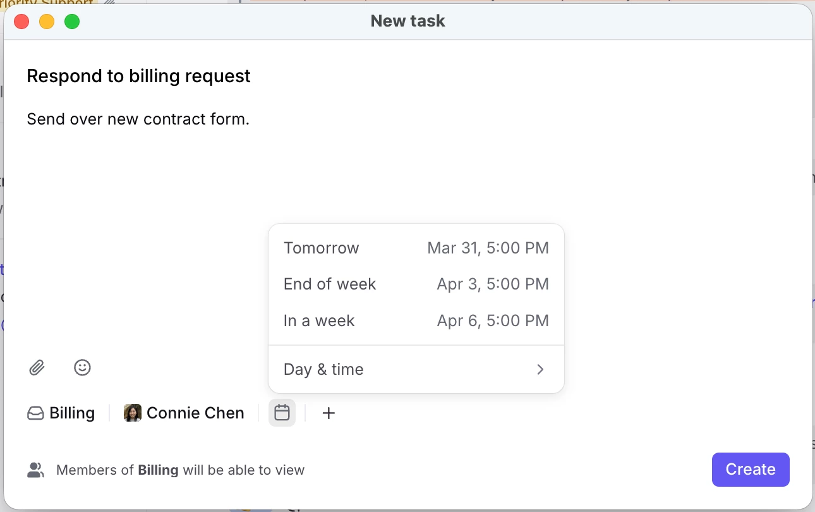The height and width of the screenshot is (512, 815).
Task: Change assignee Connie Chen
Action: [184, 413]
